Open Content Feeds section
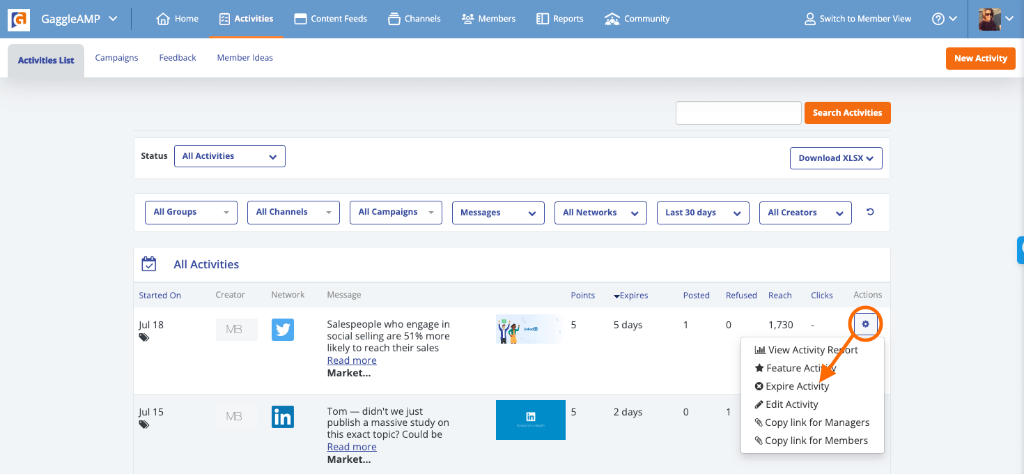This screenshot has width=1024, height=474. 331,19
